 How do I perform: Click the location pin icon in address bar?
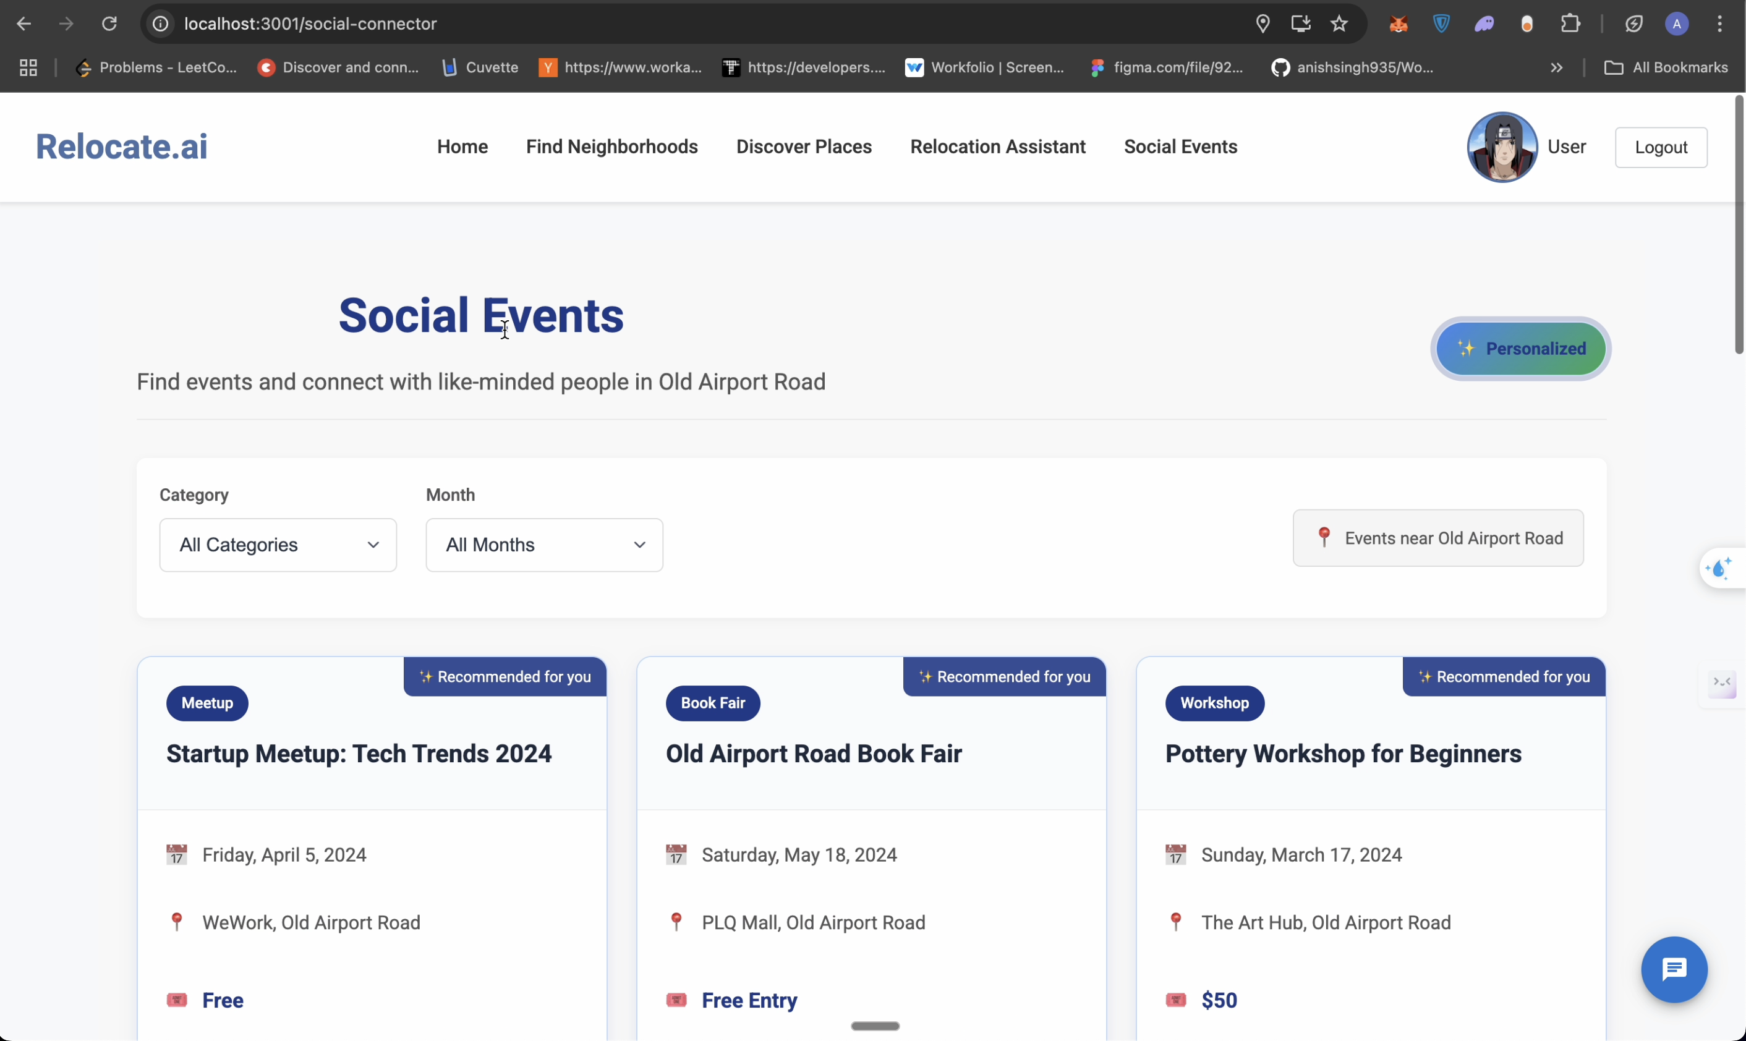[x=1263, y=24]
